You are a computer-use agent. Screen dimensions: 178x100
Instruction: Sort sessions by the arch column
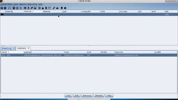point(158,11)
